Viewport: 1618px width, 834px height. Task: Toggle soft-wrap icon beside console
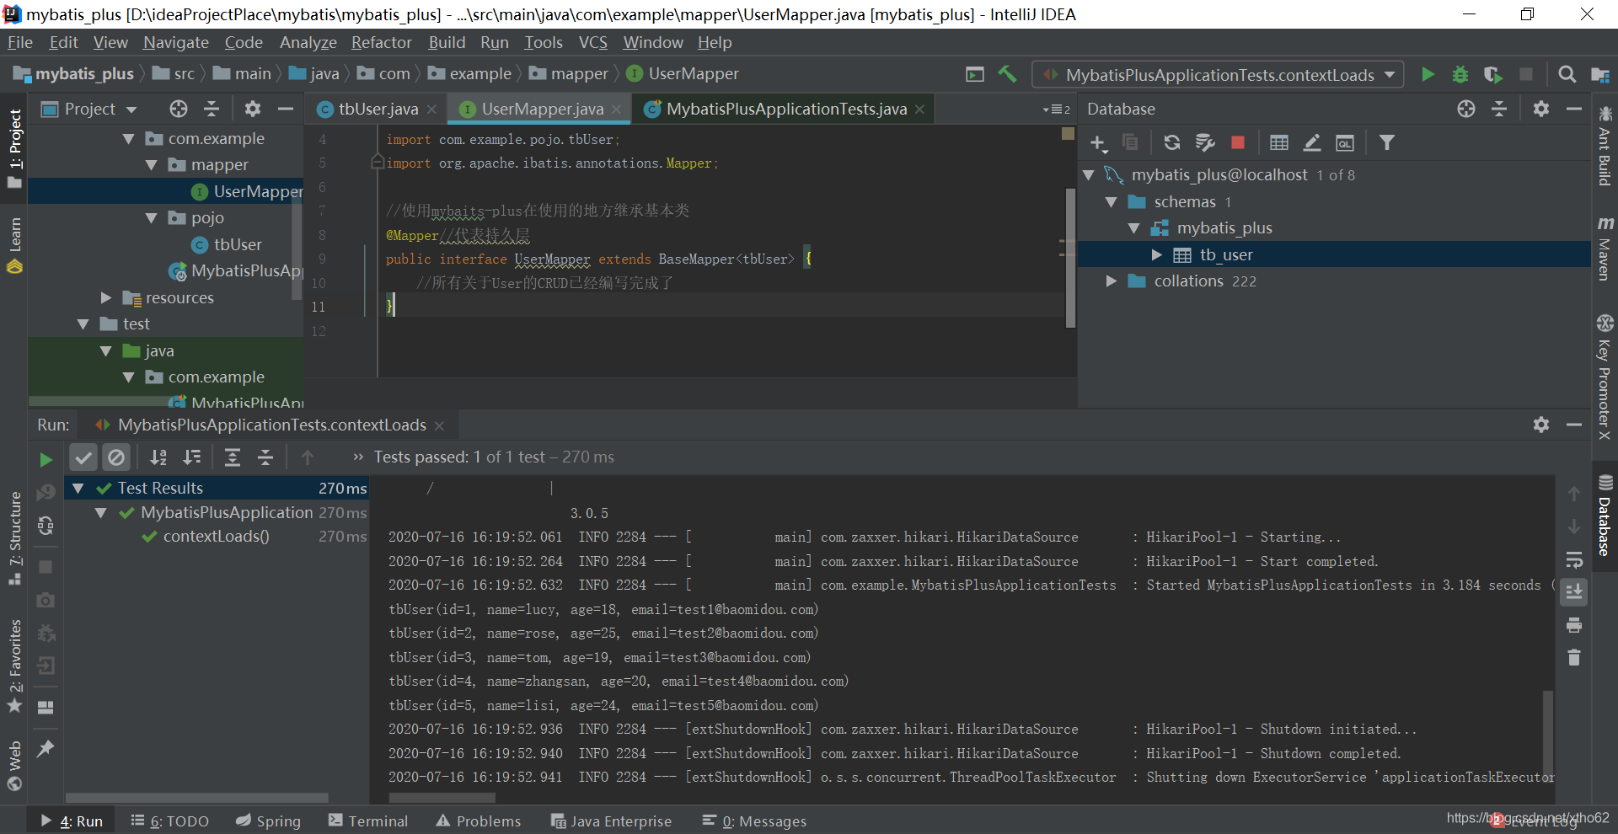pyautogui.click(x=1573, y=559)
